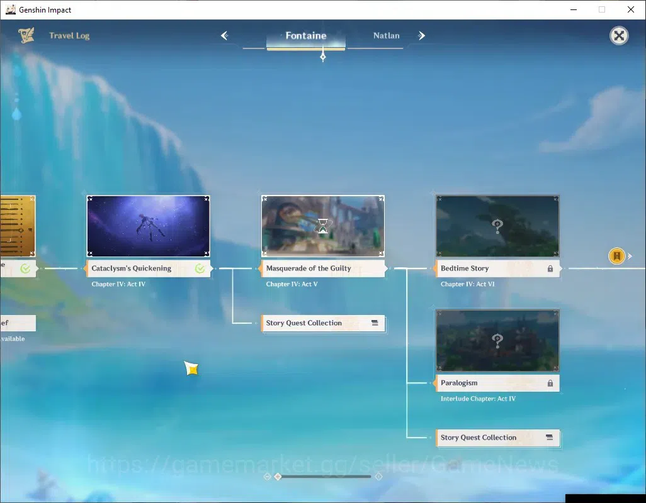The image size is (646, 503).
Task: Click the question mark on Paralogism image
Action: click(x=497, y=341)
